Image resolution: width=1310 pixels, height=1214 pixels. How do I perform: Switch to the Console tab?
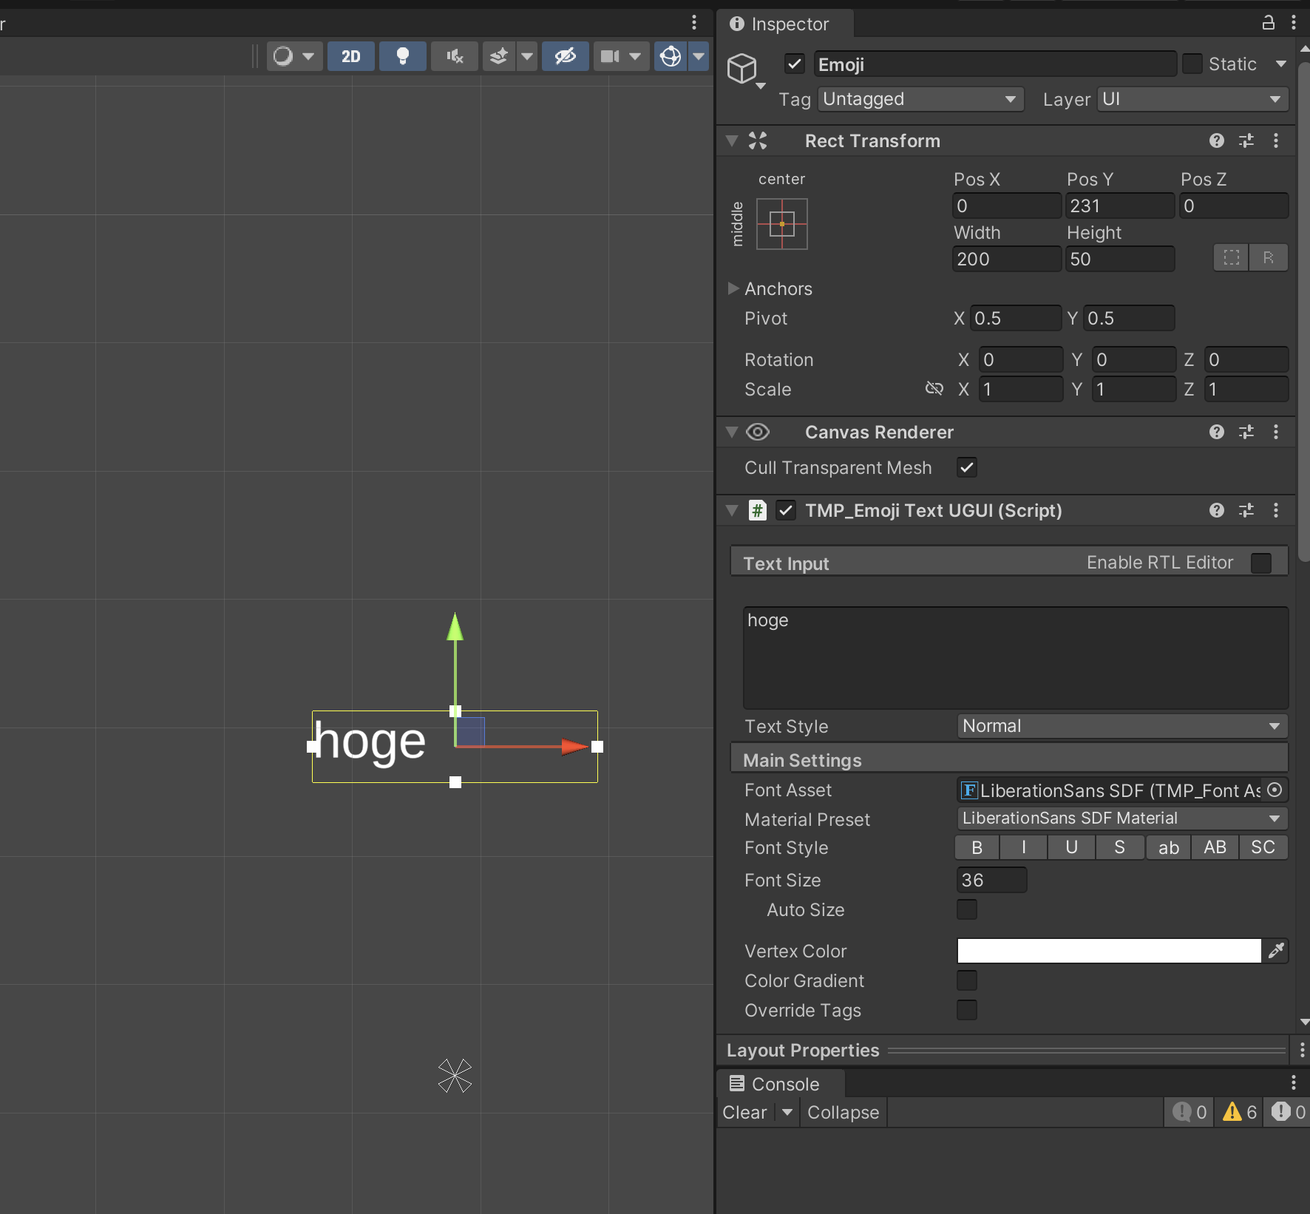click(780, 1083)
